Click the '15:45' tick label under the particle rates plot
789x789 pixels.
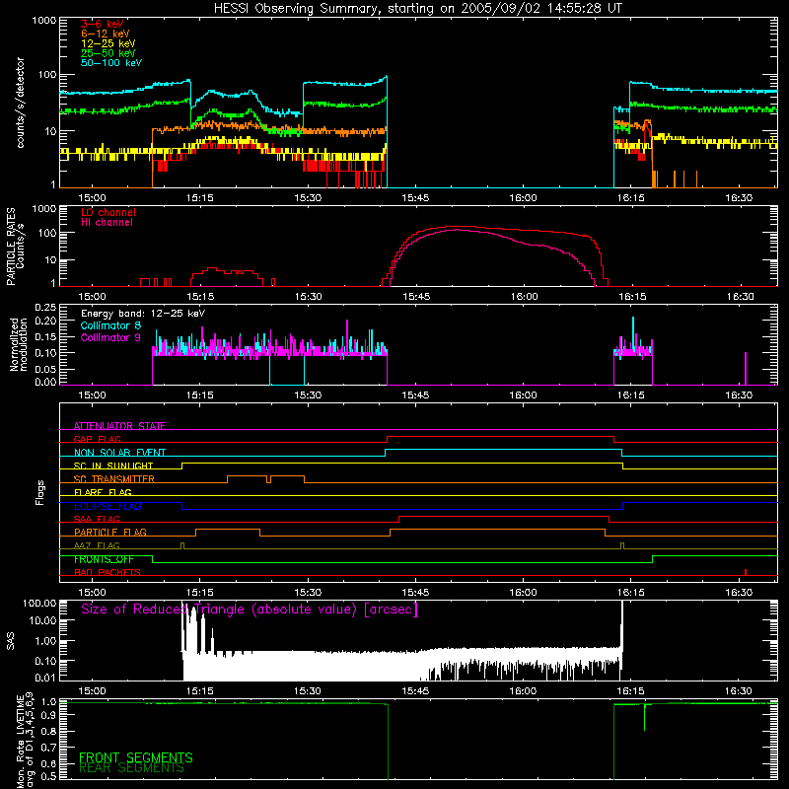pos(416,297)
